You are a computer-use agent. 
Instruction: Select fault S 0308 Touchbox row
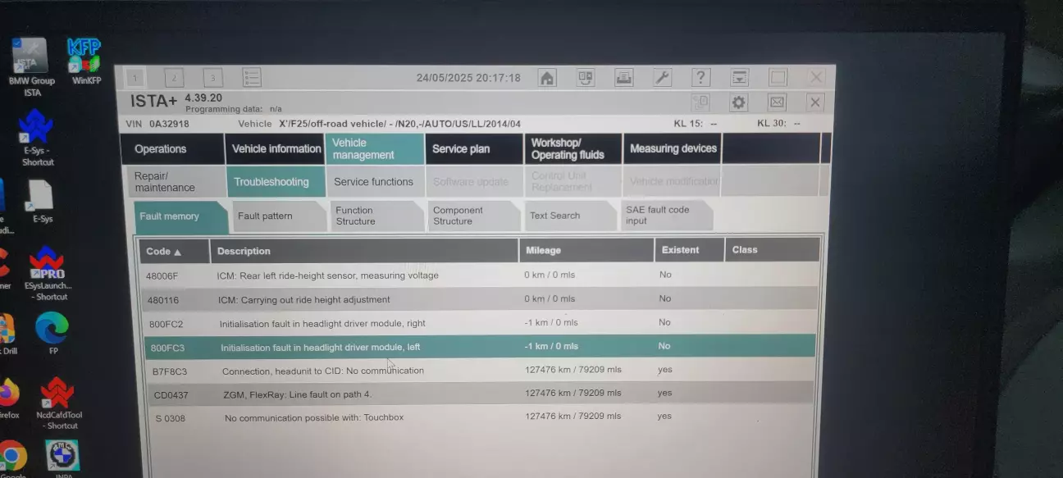coord(480,417)
